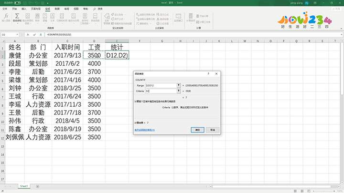Collapse dialog using Criteria field selector icon
This screenshot has height=193, width=344.
tap(179, 91)
